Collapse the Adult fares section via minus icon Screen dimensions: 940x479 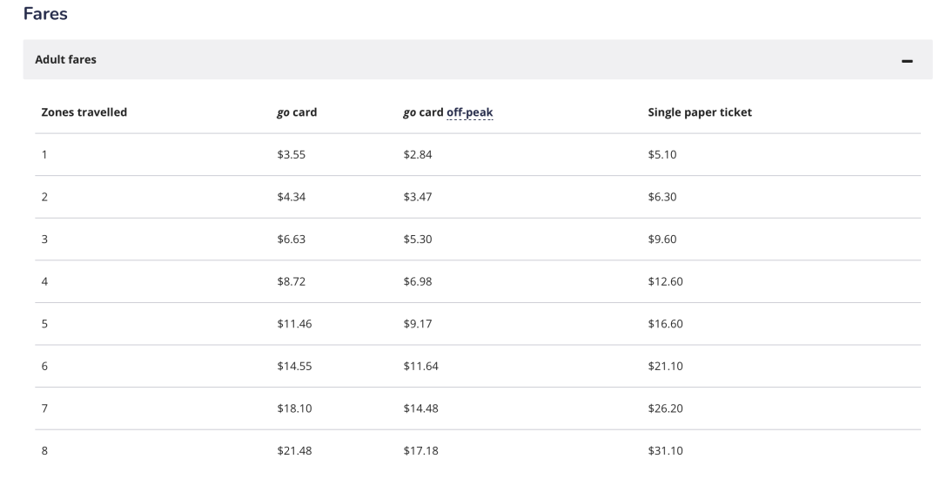point(907,61)
